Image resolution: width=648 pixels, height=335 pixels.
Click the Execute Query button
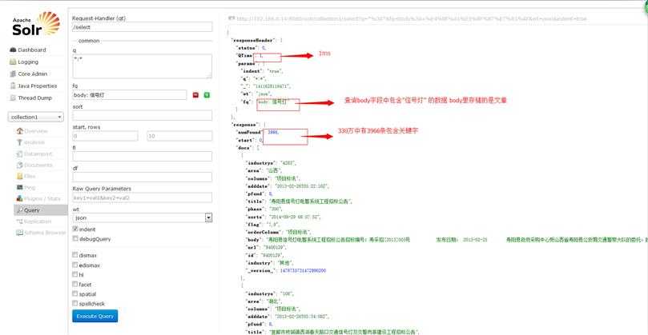(x=95, y=316)
